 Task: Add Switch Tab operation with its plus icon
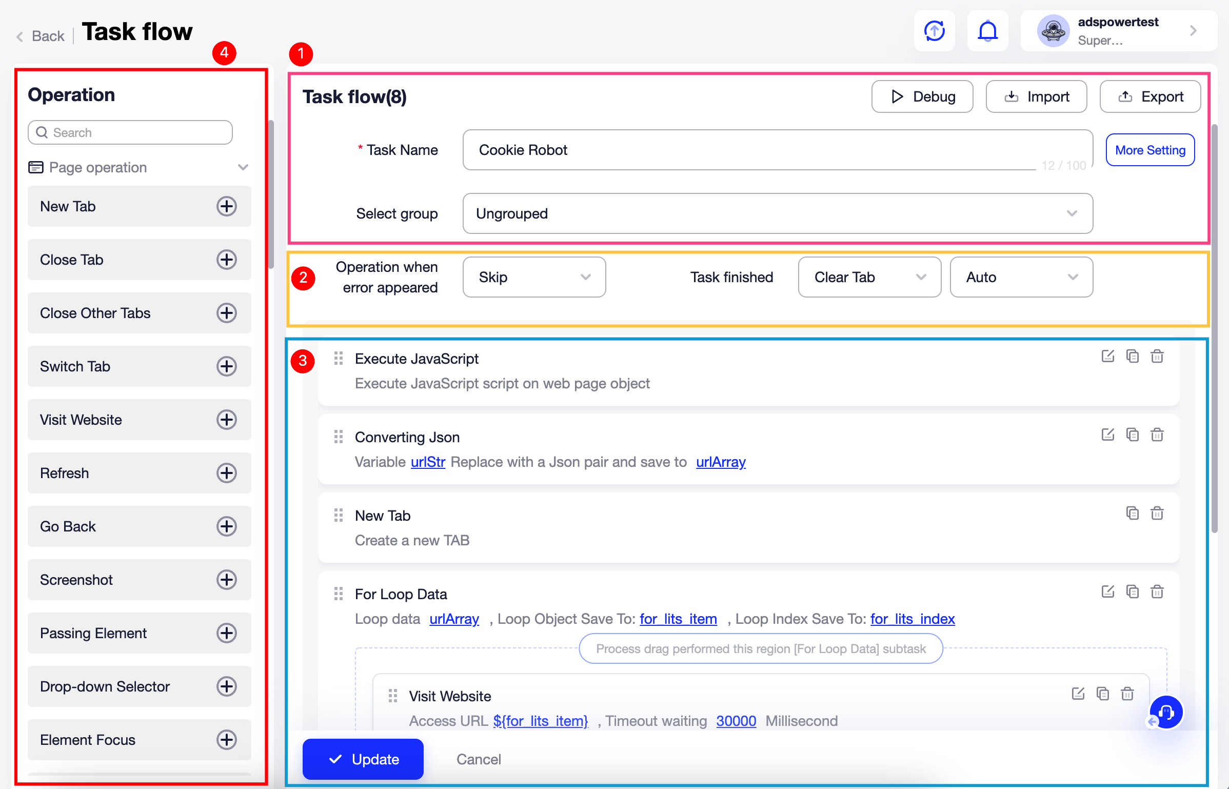coord(227,366)
